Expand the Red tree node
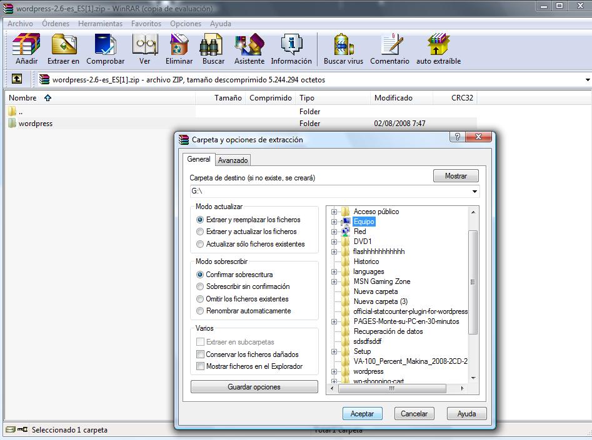Image resolution: width=592 pixels, height=440 pixels. pos(334,232)
